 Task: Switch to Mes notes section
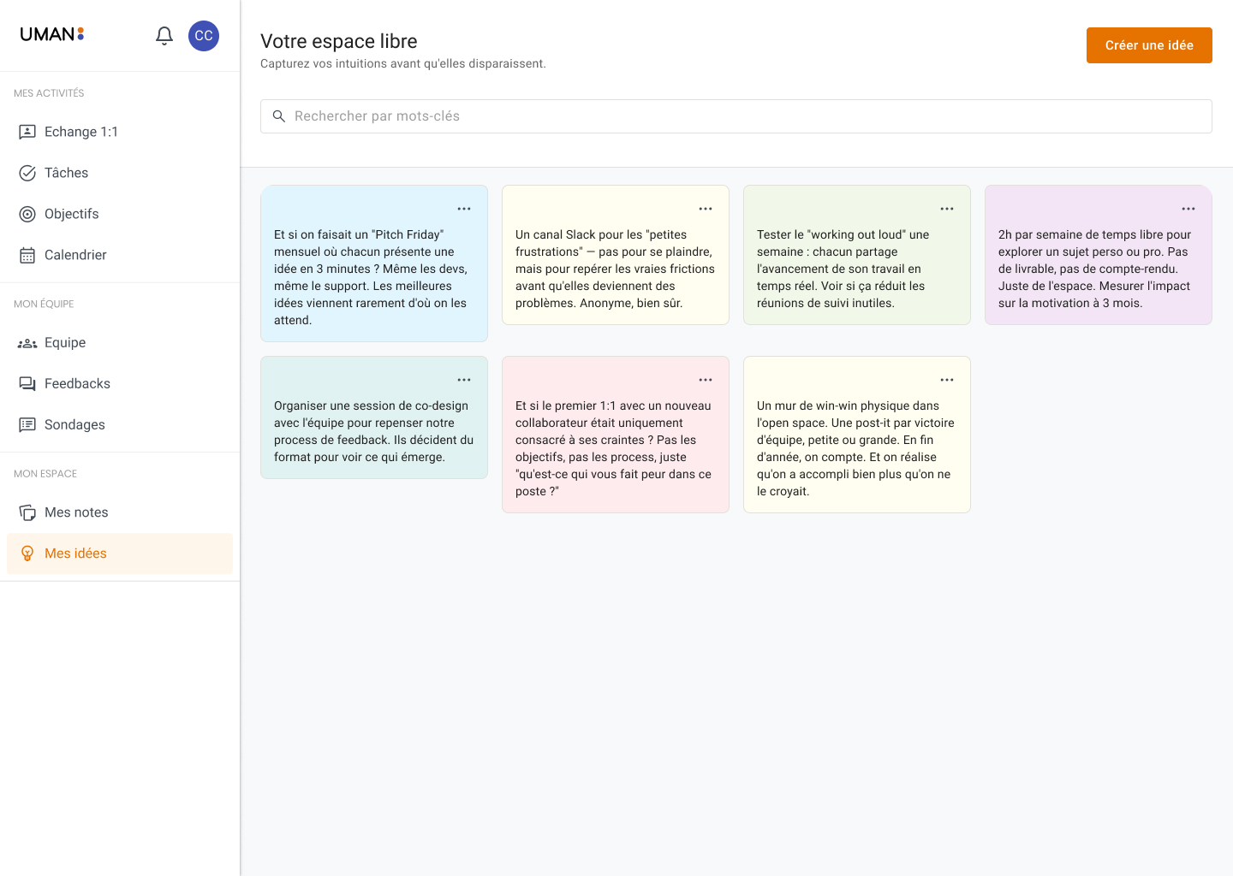coord(76,512)
